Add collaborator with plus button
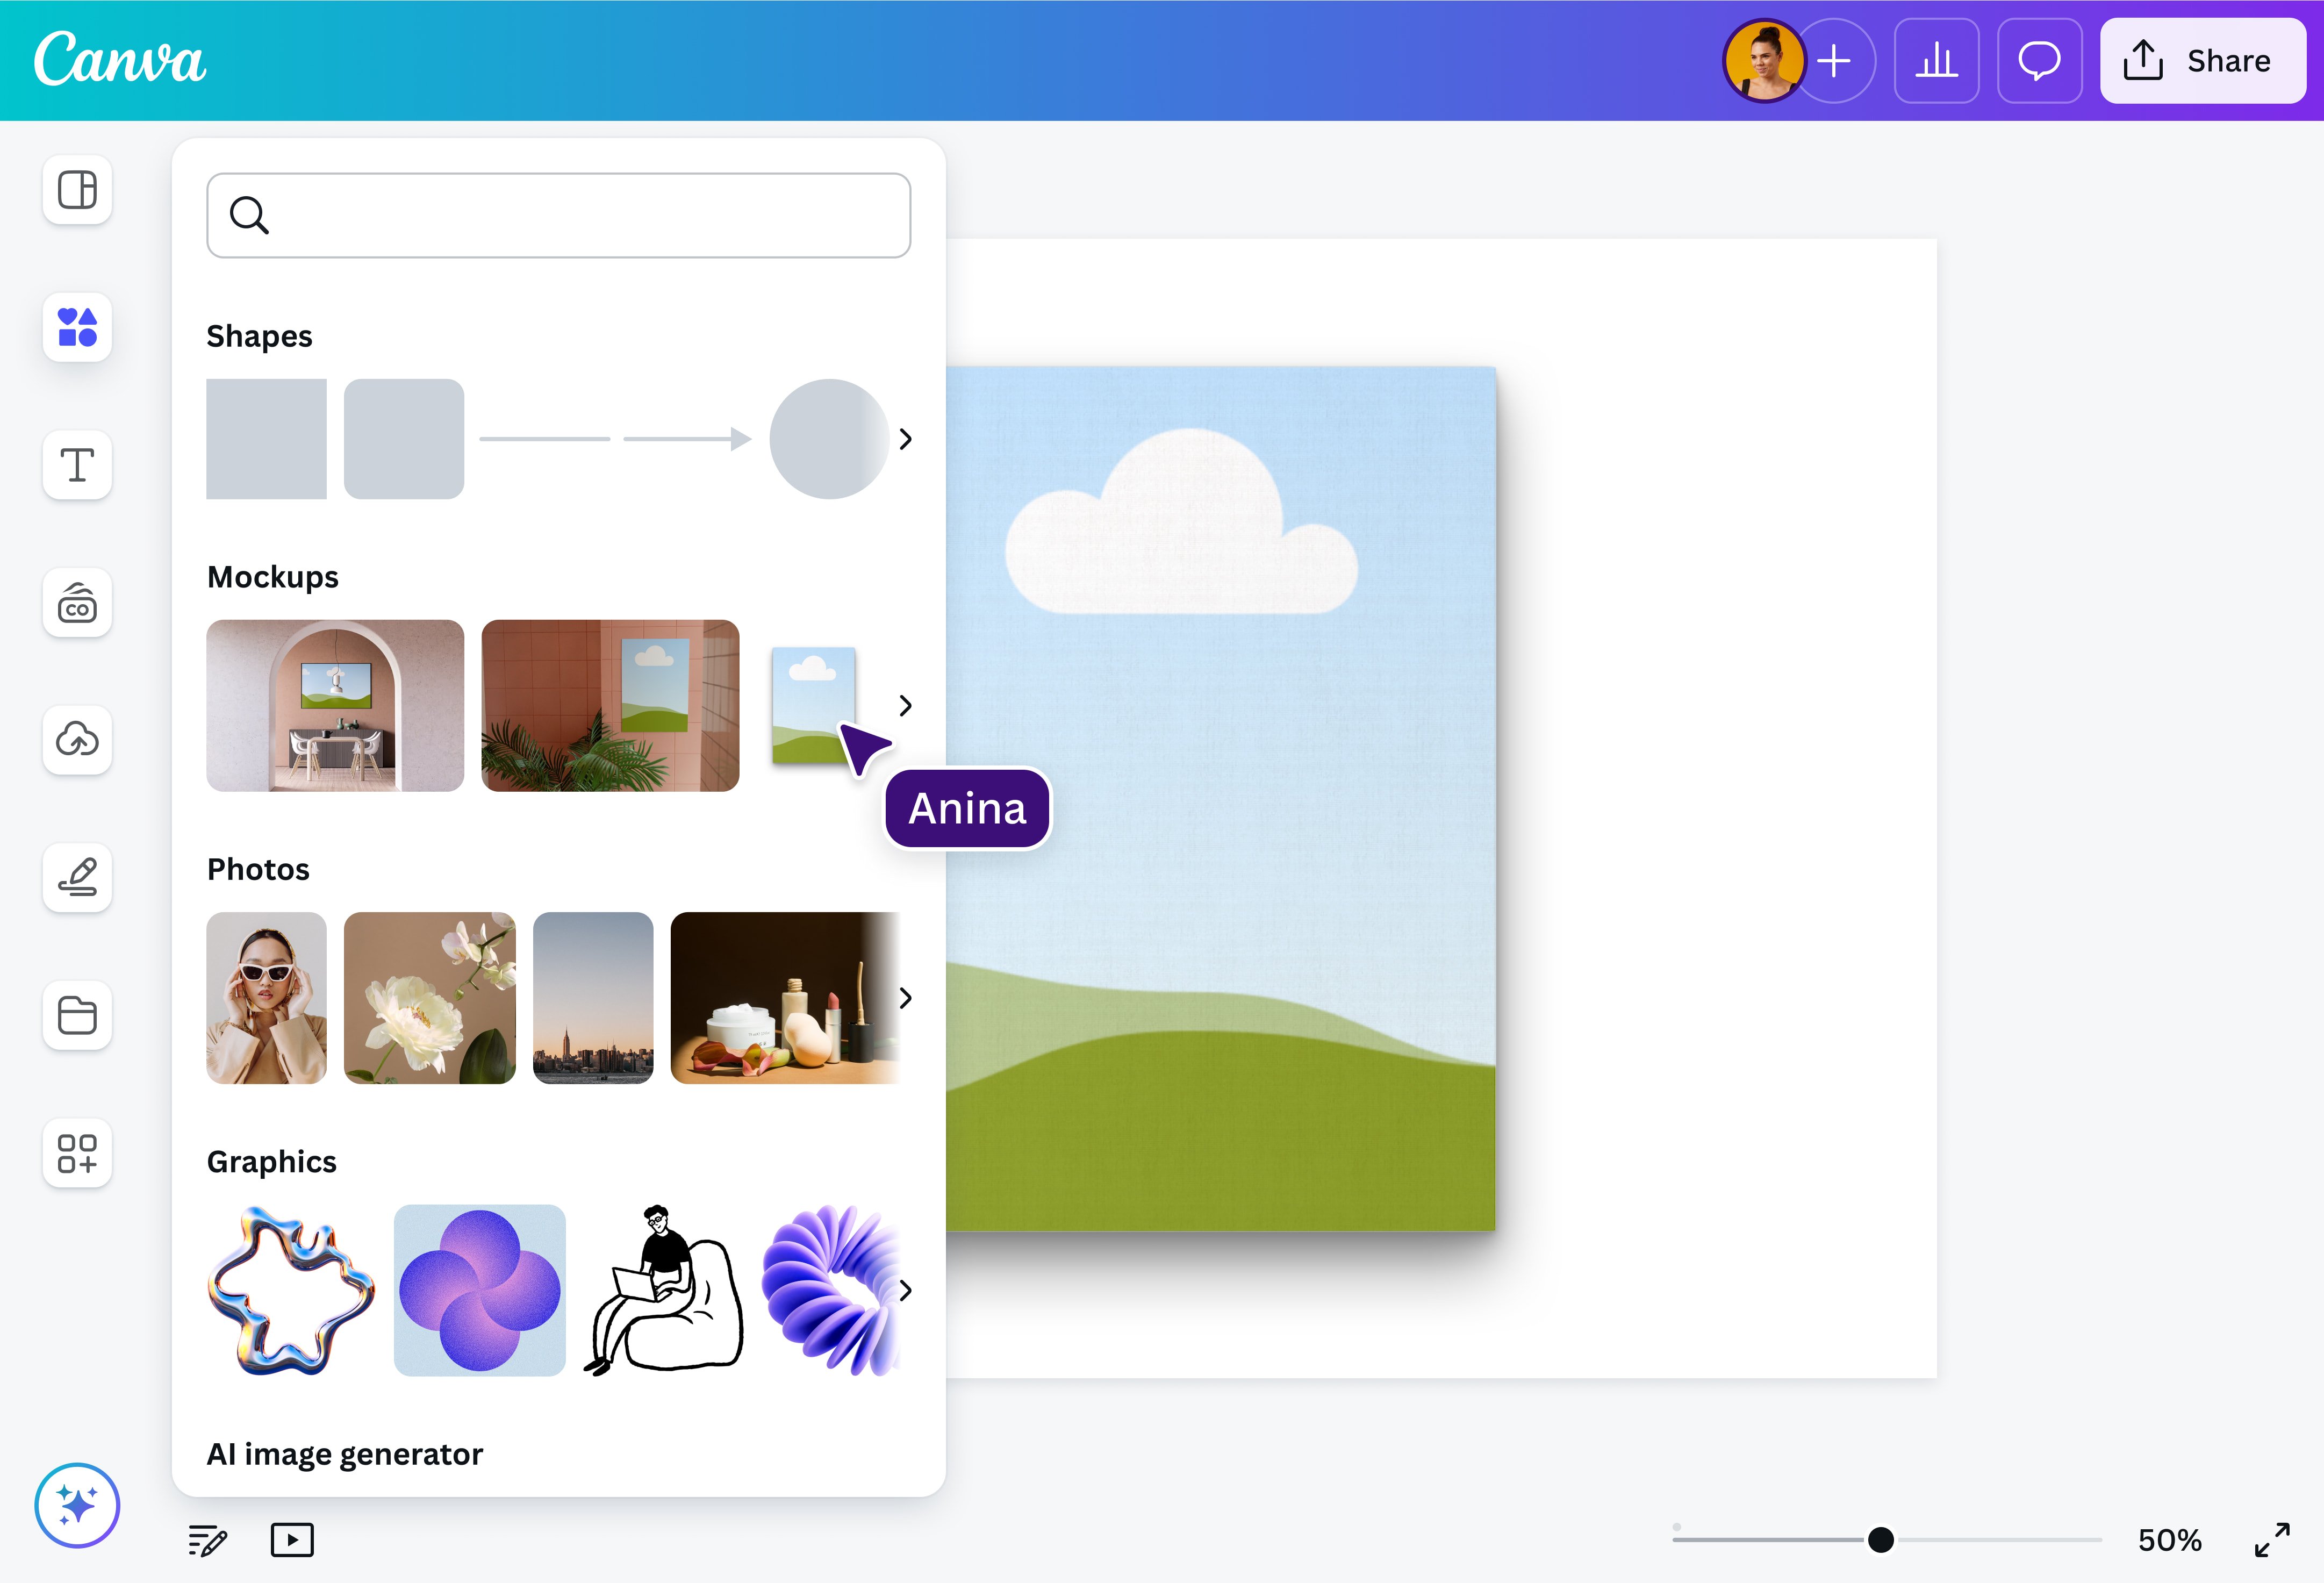 (x=1835, y=61)
